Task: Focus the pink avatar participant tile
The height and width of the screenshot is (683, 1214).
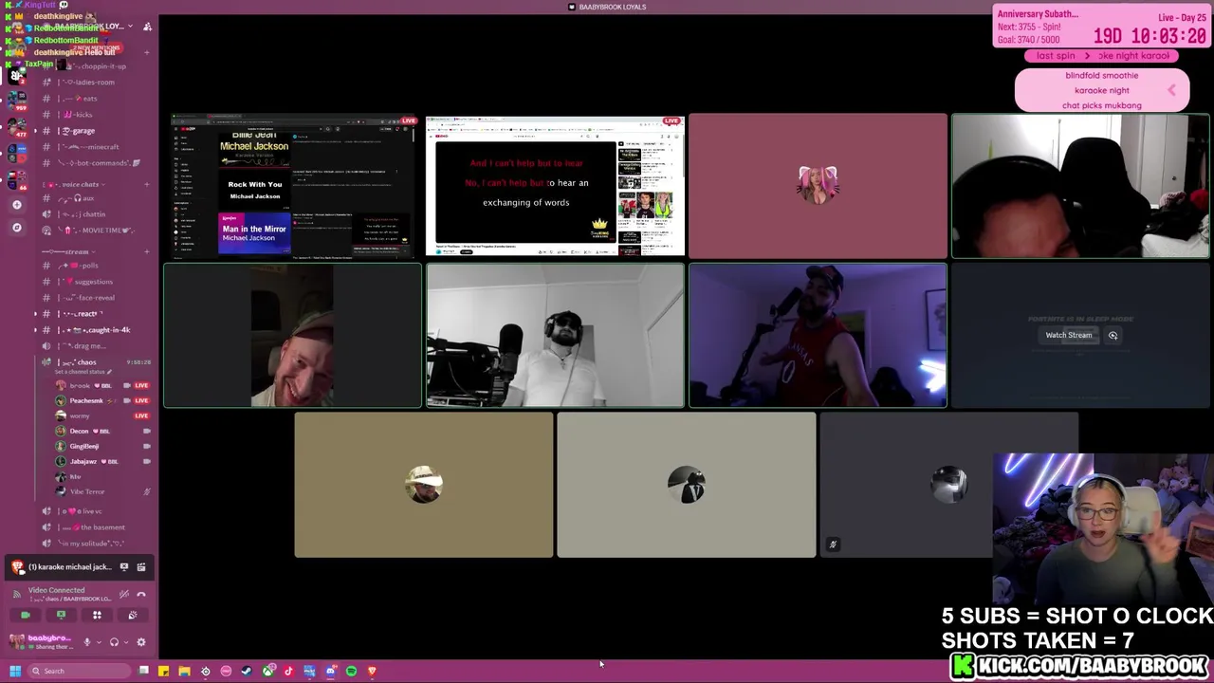Action: (818, 187)
